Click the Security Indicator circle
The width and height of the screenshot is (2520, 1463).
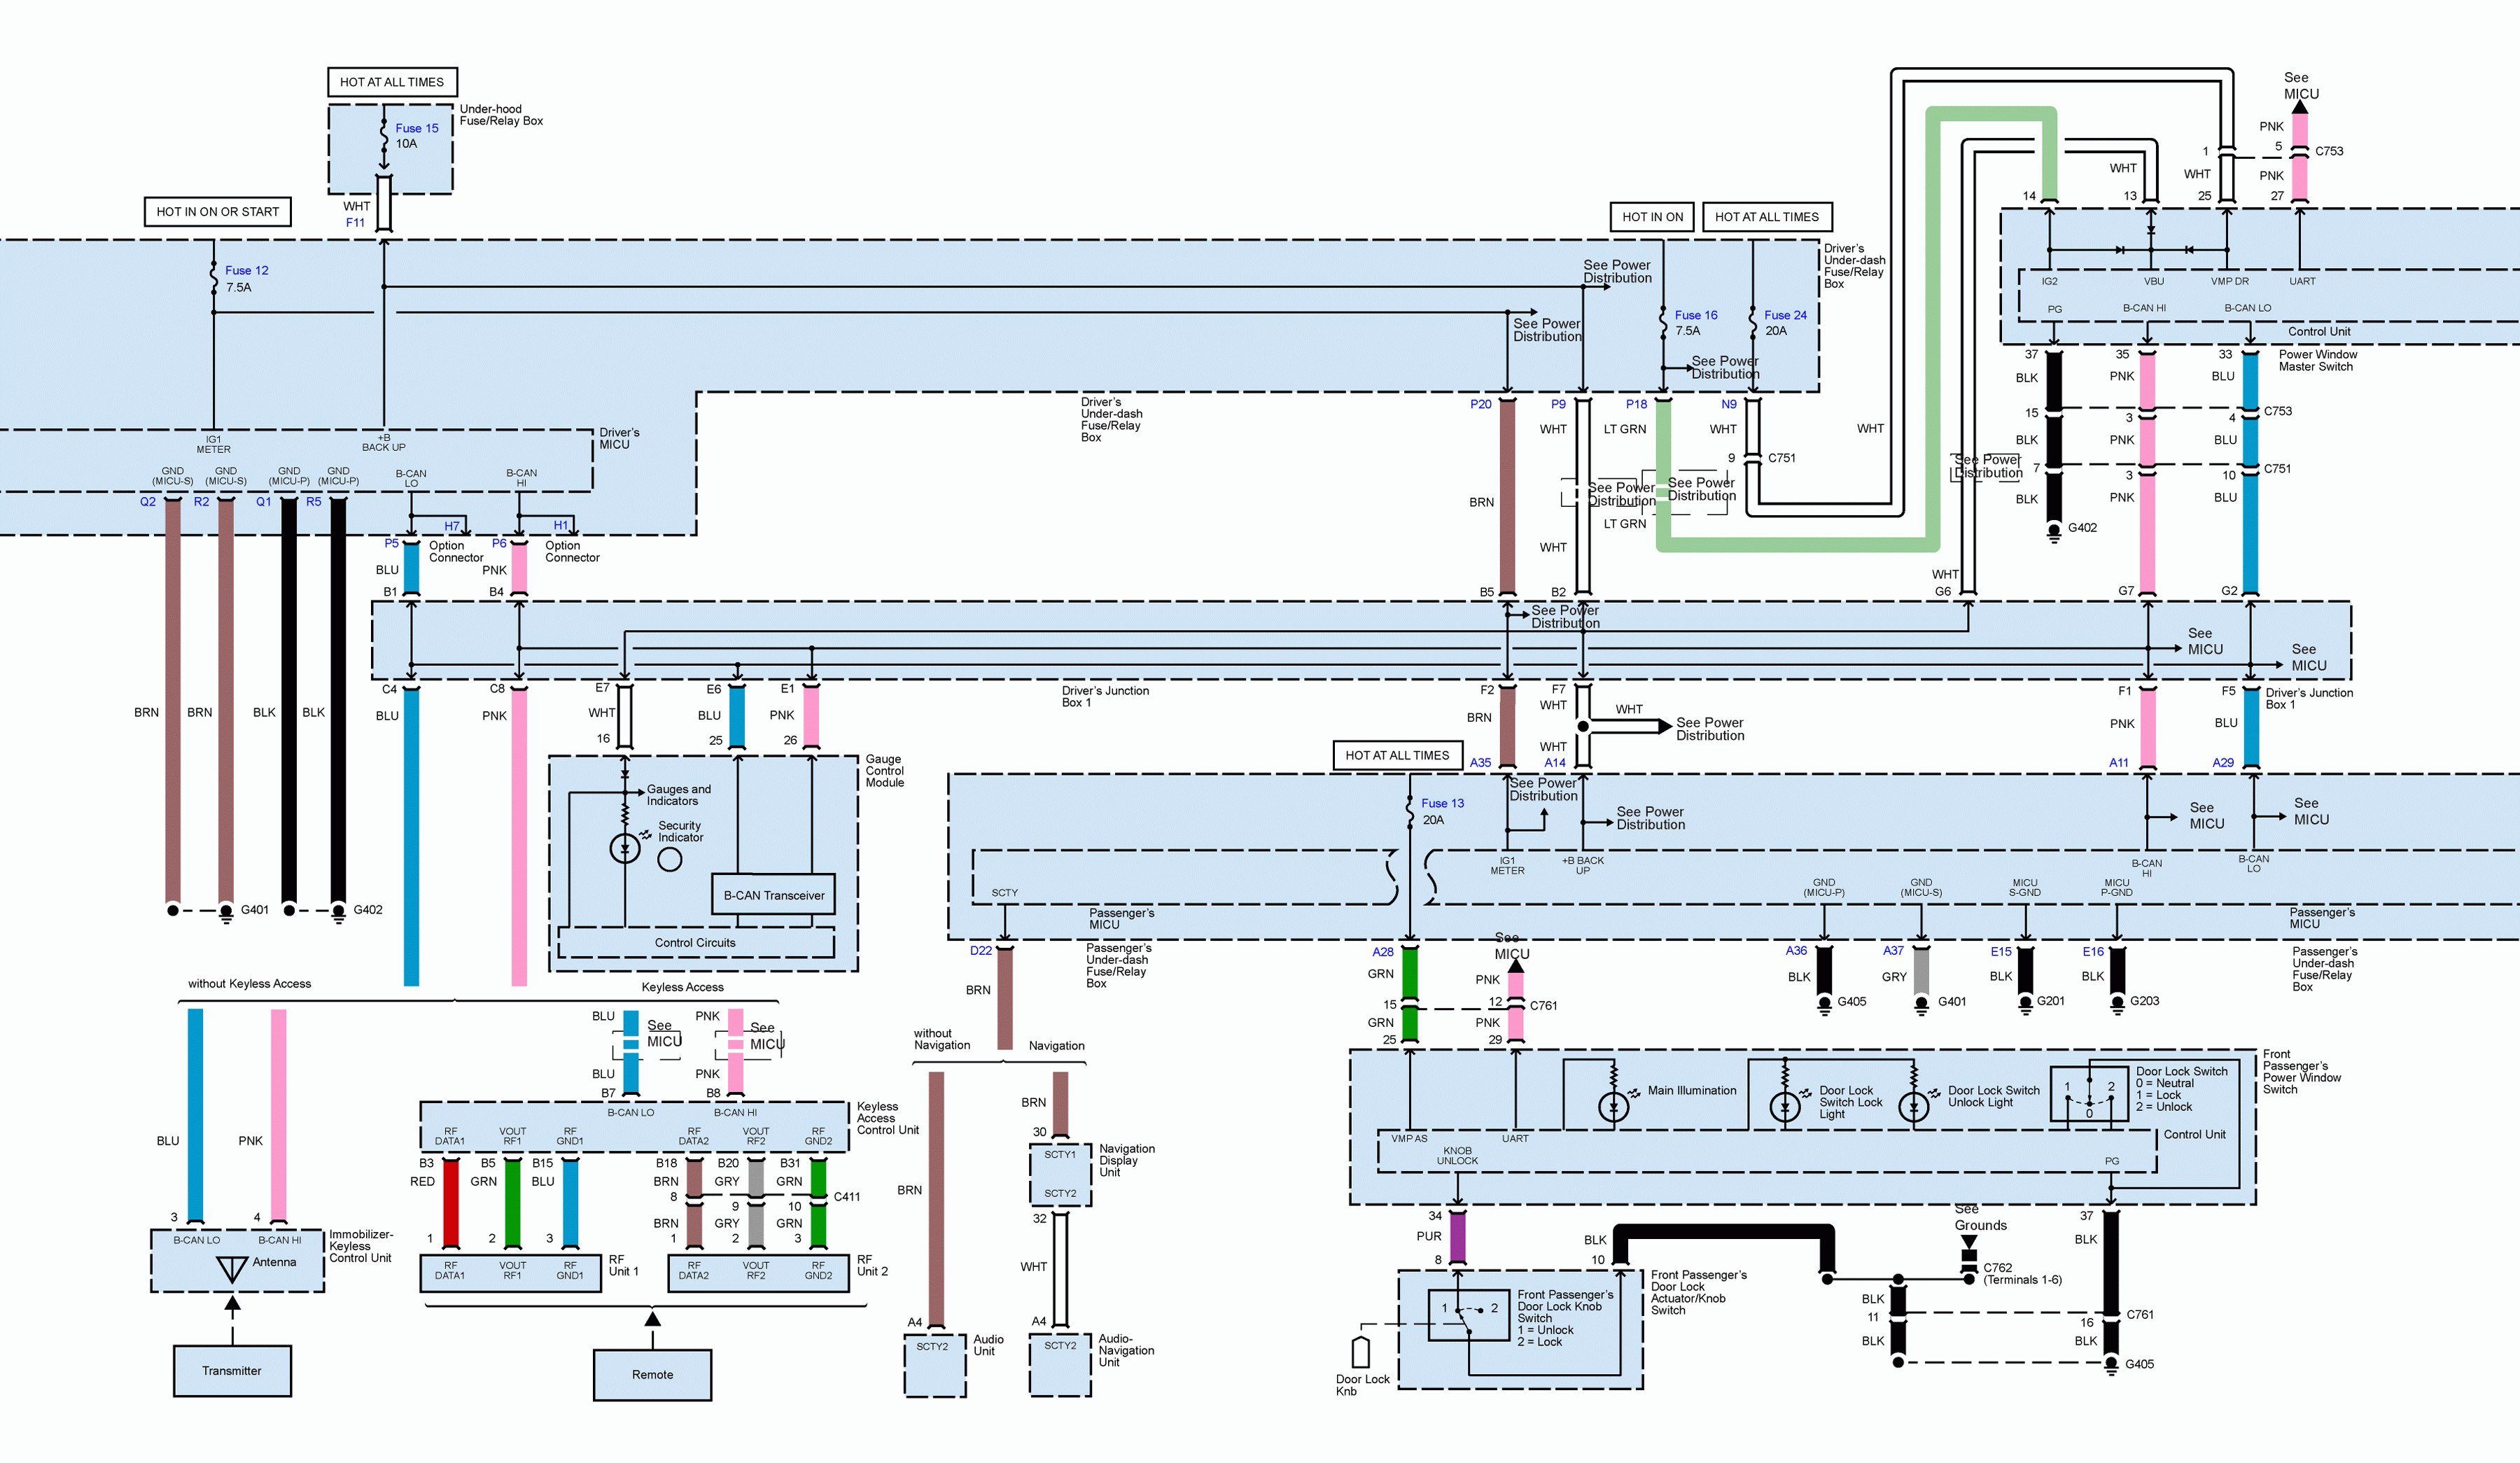coord(669,859)
